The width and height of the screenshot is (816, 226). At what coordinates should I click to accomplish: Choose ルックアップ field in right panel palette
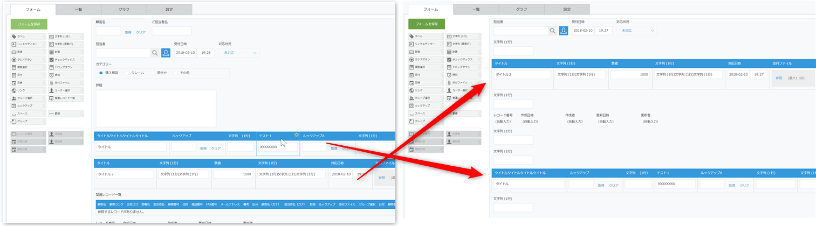click(x=426, y=106)
